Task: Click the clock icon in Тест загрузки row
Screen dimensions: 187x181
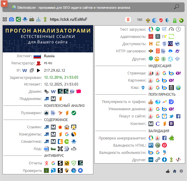Action: (x=178, y=29)
